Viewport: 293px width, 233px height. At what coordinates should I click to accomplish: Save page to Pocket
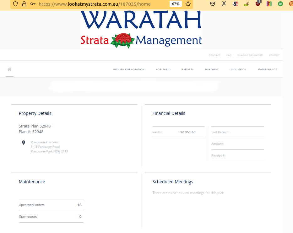[213, 4]
